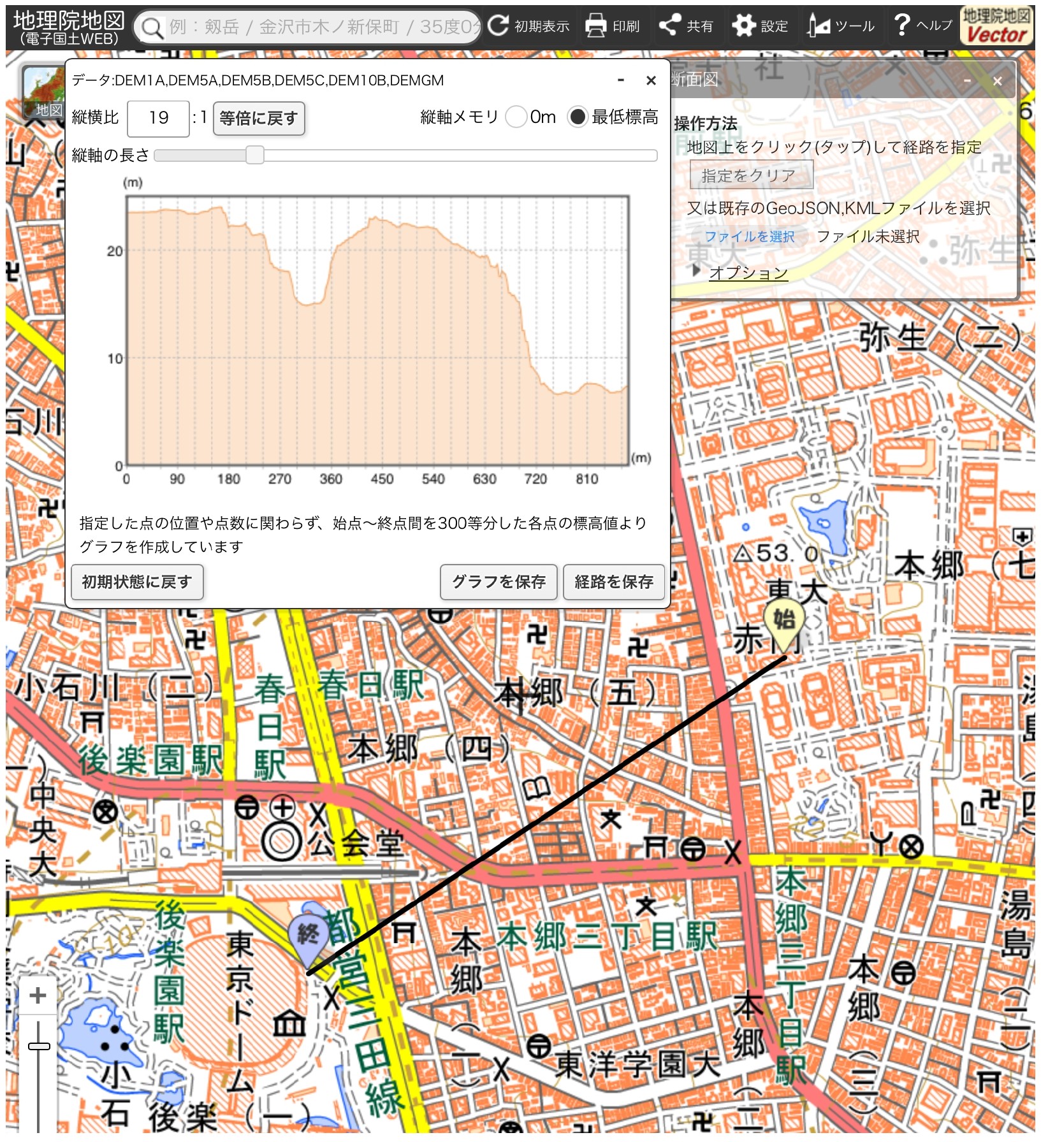The width and height of the screenshot is (1041, 1142).
Task: Click the 縦軸の長さ slider handle
Action: coord(254,155)
